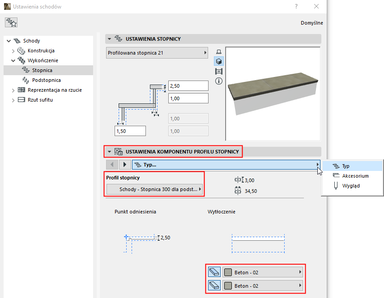Image resolution: width=384 pixels, height=298 pixels.
Task: Click the next page arrow button
Action: (x=125, y=165)
